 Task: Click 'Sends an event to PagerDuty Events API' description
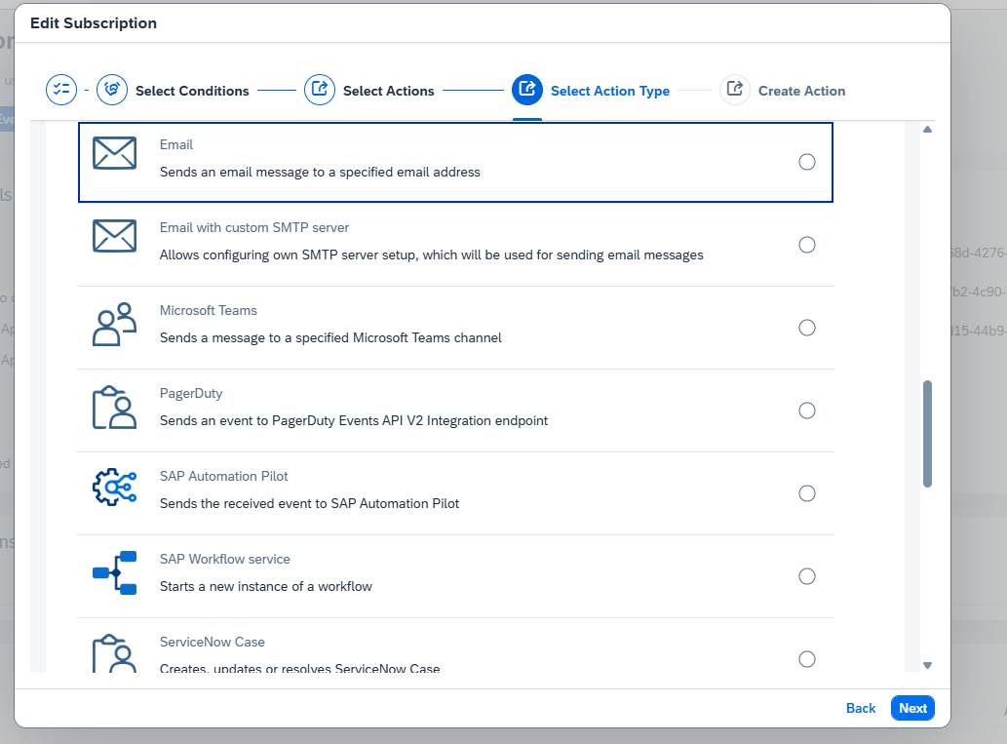[x=354, y=421]
